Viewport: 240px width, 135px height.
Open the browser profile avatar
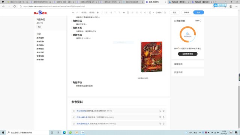[x=231, y=6]
